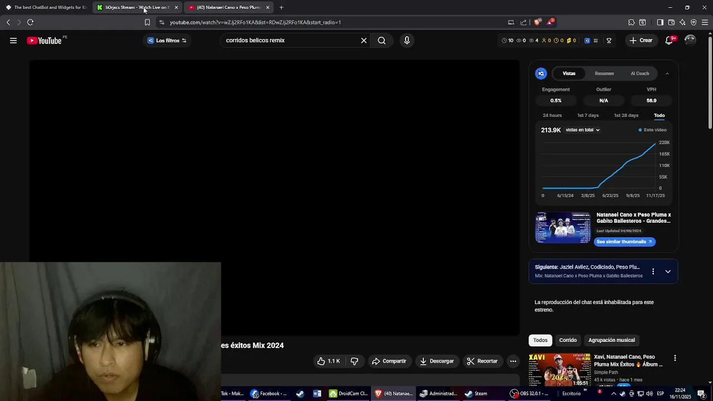The image size is (713, 401).
Task: Open the Crear upload menu
Action: tap(641, 41)
